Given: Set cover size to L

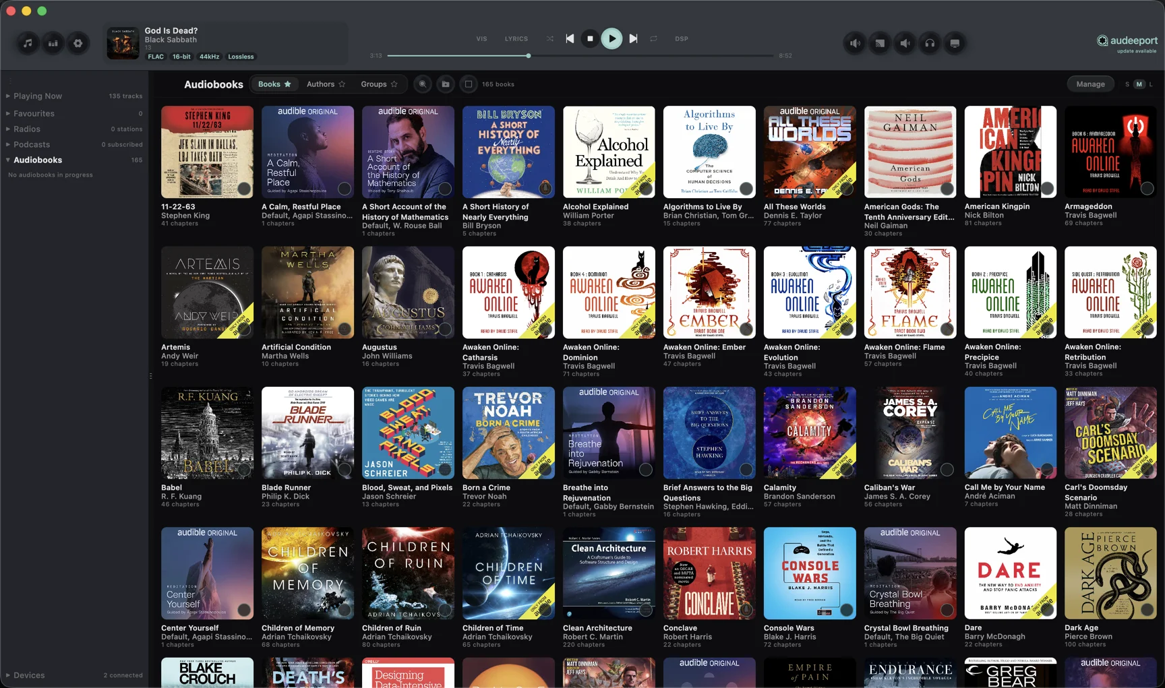Looking at the screenshot, I should tap(1151, 84).
